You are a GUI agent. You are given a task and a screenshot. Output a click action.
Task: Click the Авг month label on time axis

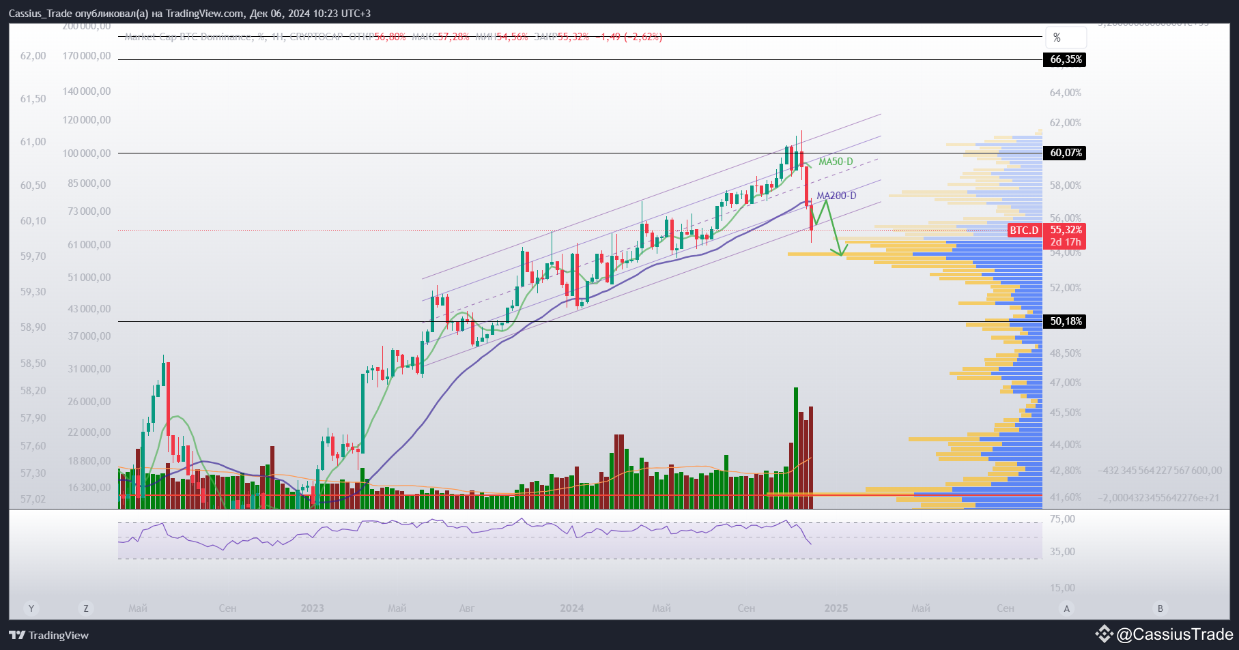[x=467, y=608]
